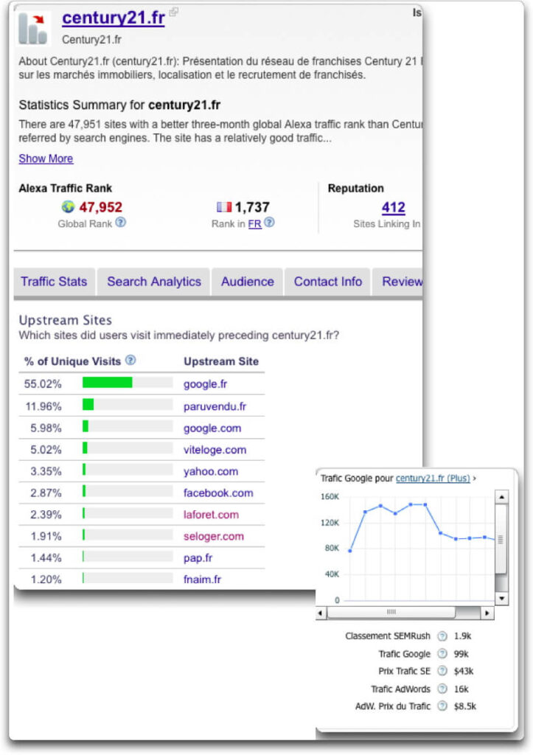Click the green bar for 55.02% visits

[108, 383]
